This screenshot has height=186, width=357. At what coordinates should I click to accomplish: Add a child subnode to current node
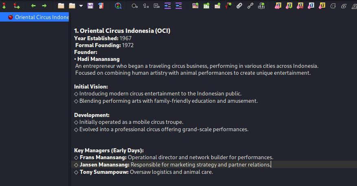[x=16, y=6]
